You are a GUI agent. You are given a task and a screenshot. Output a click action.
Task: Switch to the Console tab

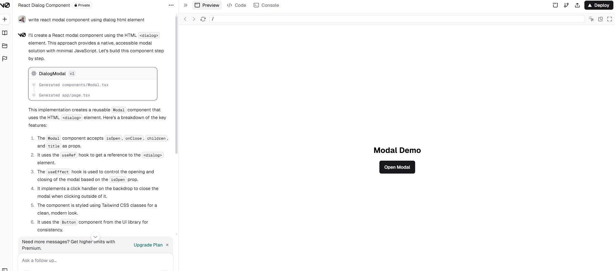tap(266, 5)
